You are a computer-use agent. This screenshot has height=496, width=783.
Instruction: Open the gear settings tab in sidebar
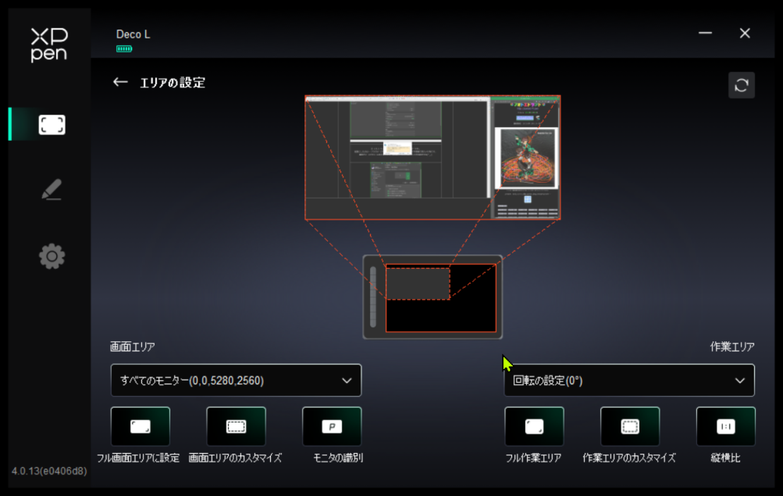[x=52, y=257]
